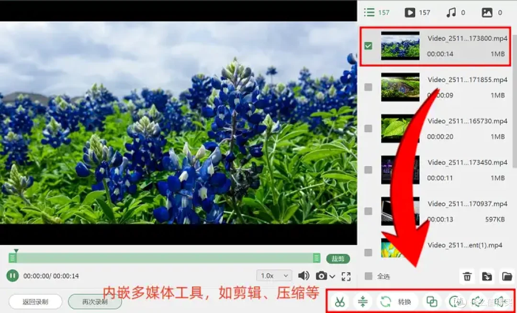Viewport: 517px width, 313px height.
Task: Show all files list tab (157)
Action: 377,12
